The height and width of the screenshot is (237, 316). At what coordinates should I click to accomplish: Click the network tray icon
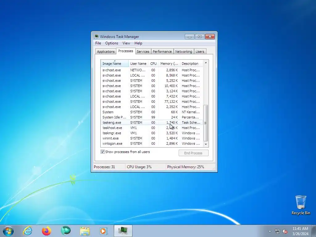click(277, 231)
